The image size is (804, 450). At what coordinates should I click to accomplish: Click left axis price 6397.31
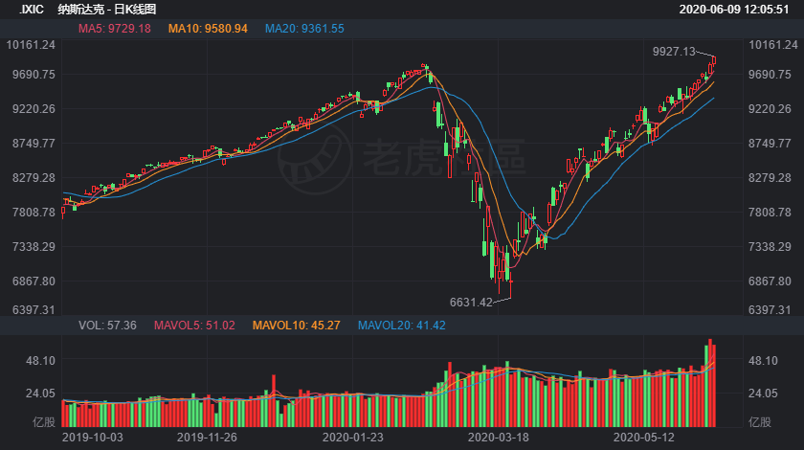click(33, 309)
